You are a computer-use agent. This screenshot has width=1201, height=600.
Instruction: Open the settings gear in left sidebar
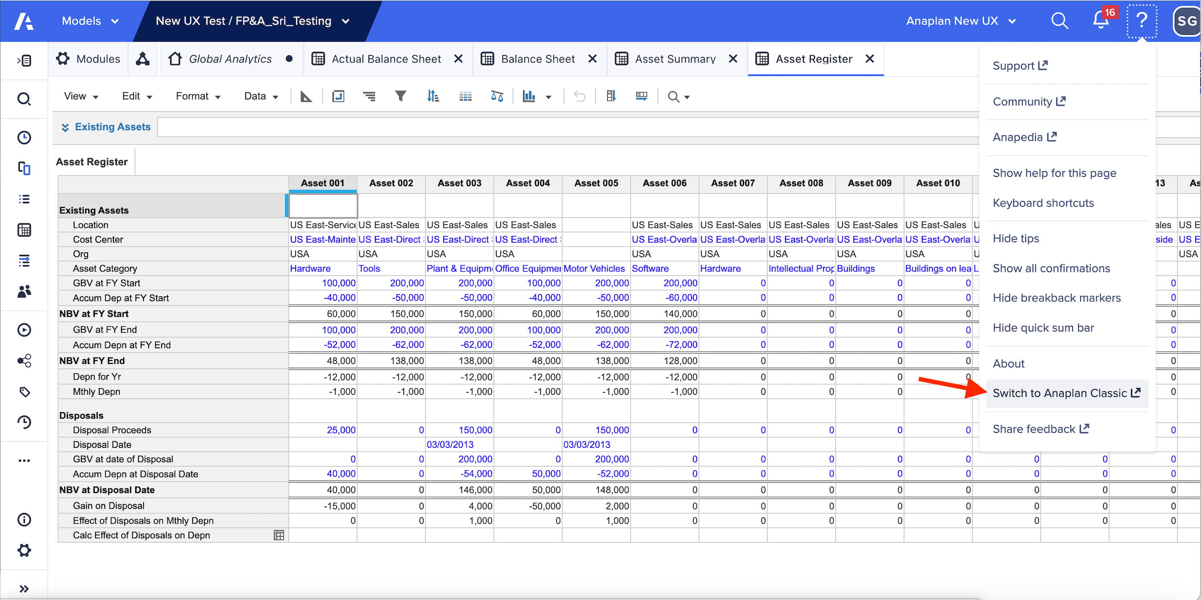(24, 550)
